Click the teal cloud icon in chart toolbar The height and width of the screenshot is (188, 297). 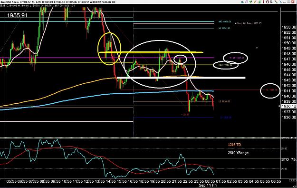pos(242,2)
